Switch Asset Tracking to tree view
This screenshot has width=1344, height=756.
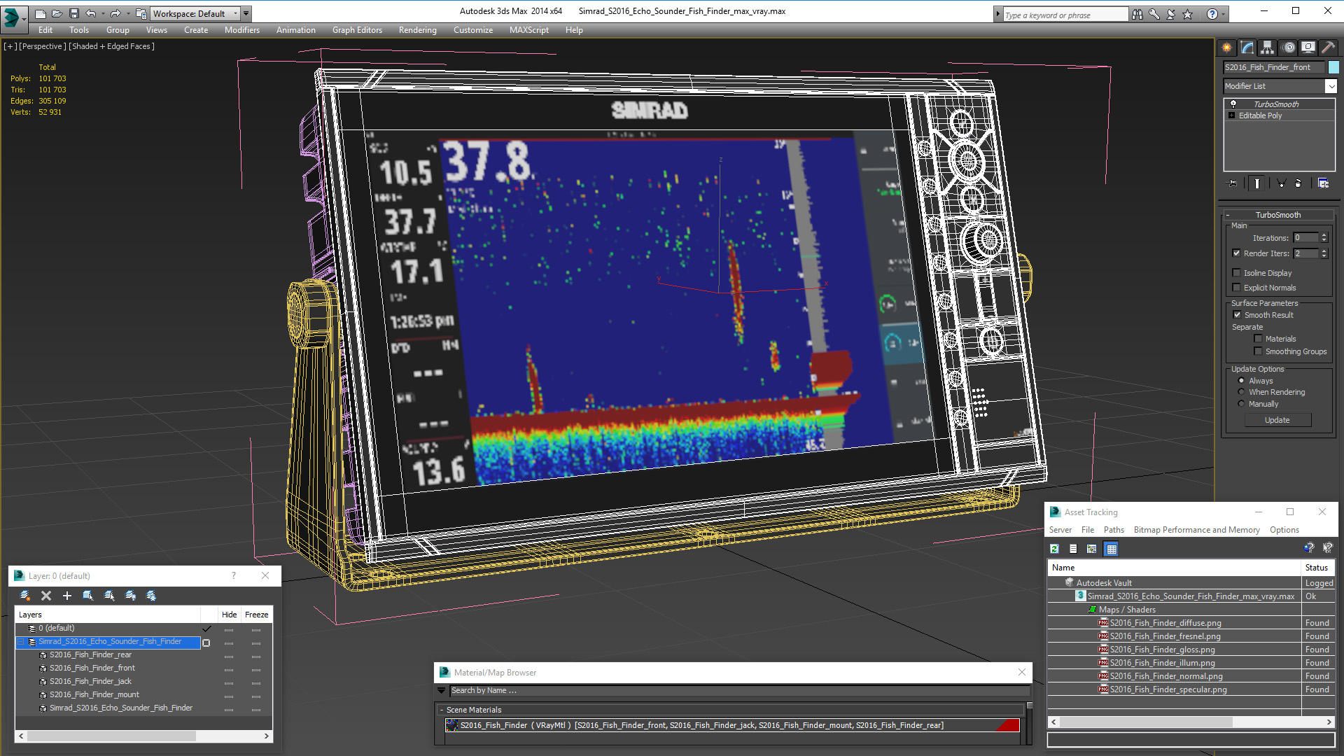[1092, 549]
